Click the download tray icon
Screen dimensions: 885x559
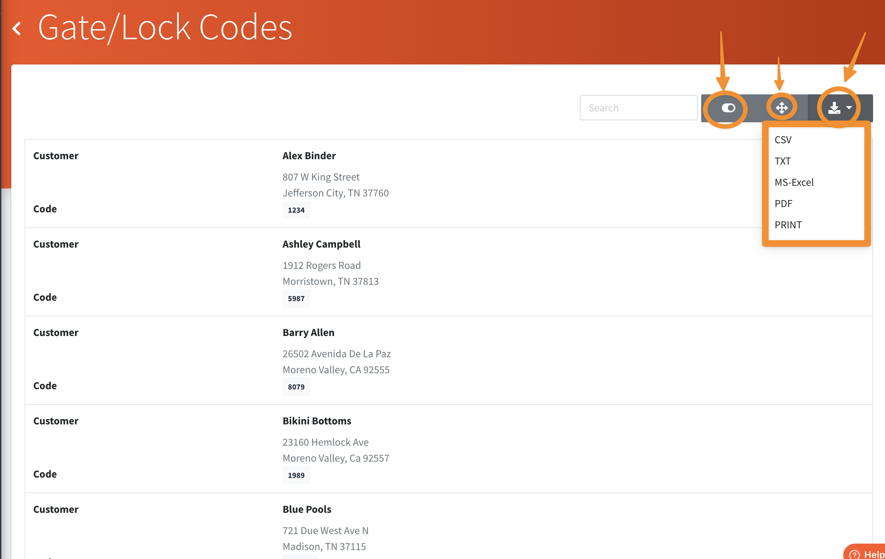[x=834, y=108]
